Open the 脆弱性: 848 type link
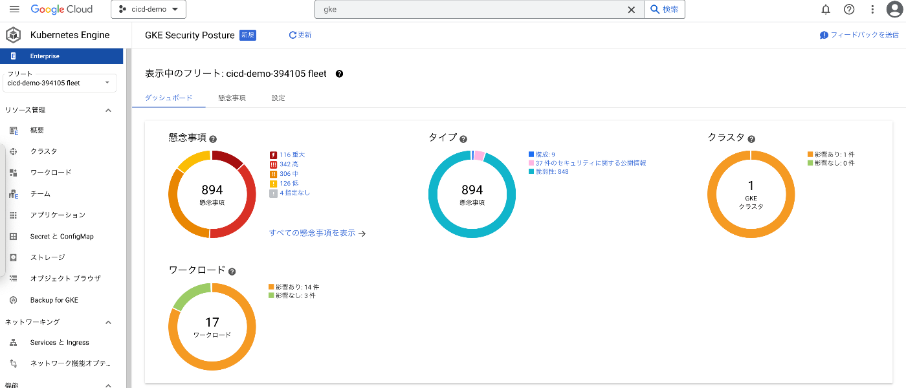This screenshot has width=906, height=388. (551, 172)
